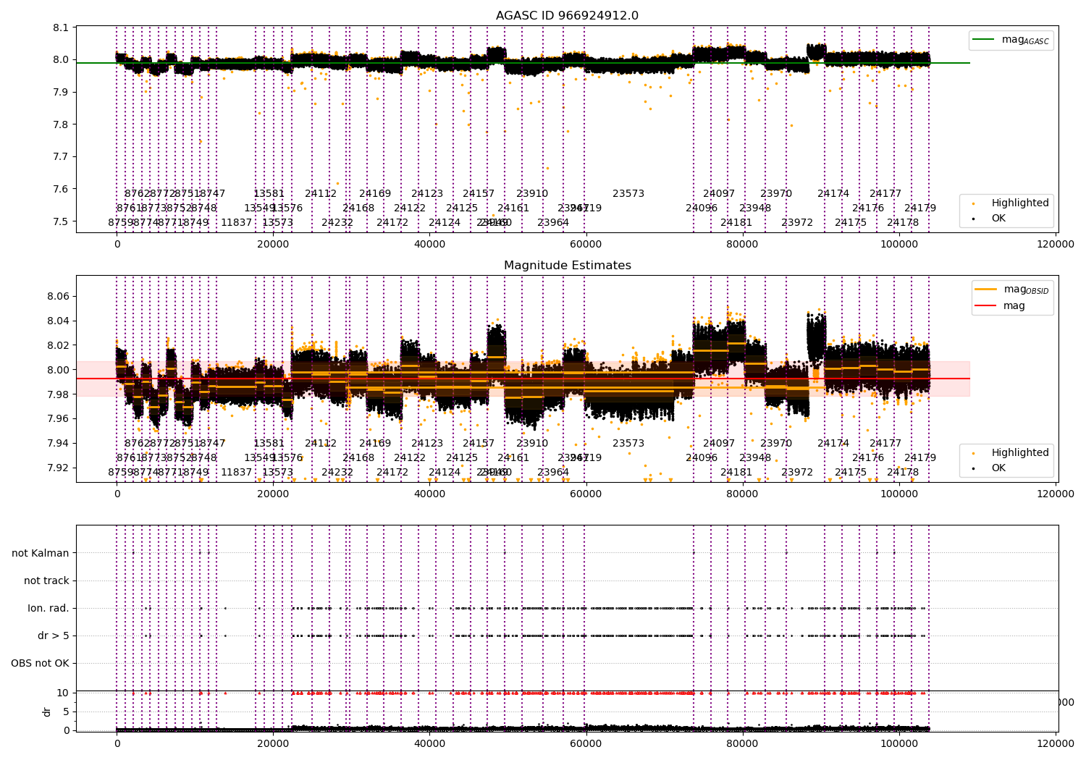Click obsid label 23964 in Magnitude Estimates plot
The height and width of the screenshot is (760, 1086).
pyautogui.click(x=553, y=473)
